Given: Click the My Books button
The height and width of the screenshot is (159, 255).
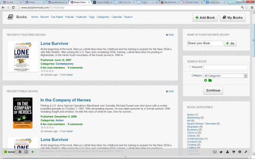Looking at the screenshot, I should point(233,17).
